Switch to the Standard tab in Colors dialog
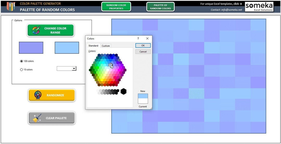 (x=93, y=46)
